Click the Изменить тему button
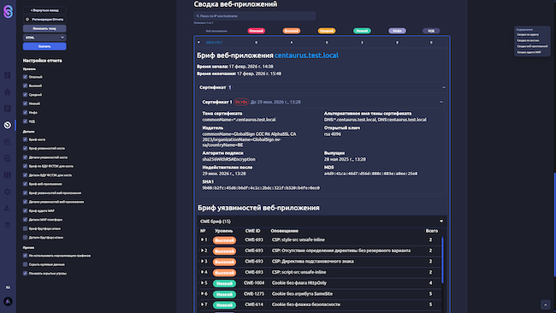556x313 pixels. click(44, 28)
